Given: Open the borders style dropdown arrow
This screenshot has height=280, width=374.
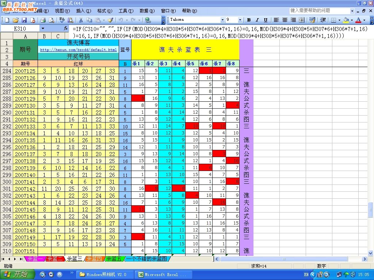Looking at the screenshot, I should pos(339,20).
